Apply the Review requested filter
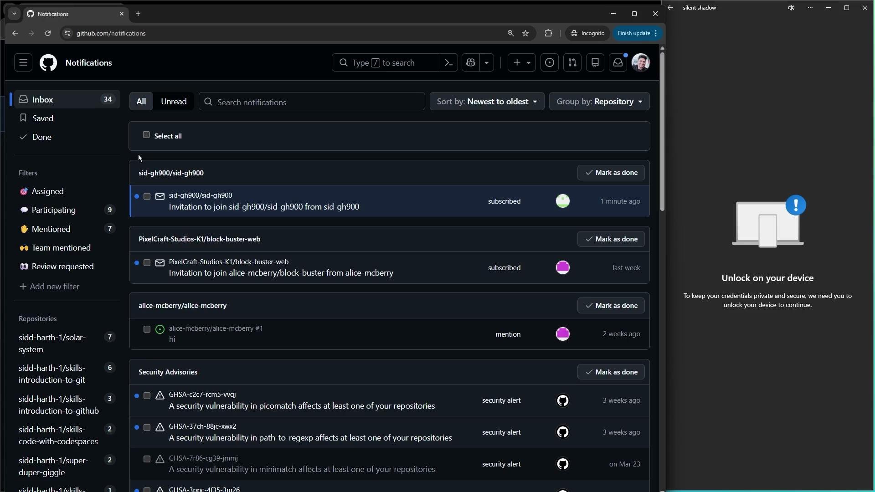 67,266
